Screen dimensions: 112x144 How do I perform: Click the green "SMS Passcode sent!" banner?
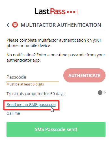tap(56, 129)
